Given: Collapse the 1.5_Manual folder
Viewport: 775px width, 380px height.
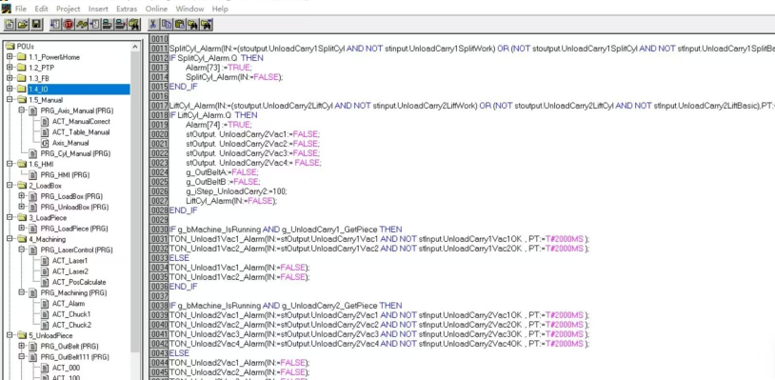Looking at the screenshot, I should point(10,100).
